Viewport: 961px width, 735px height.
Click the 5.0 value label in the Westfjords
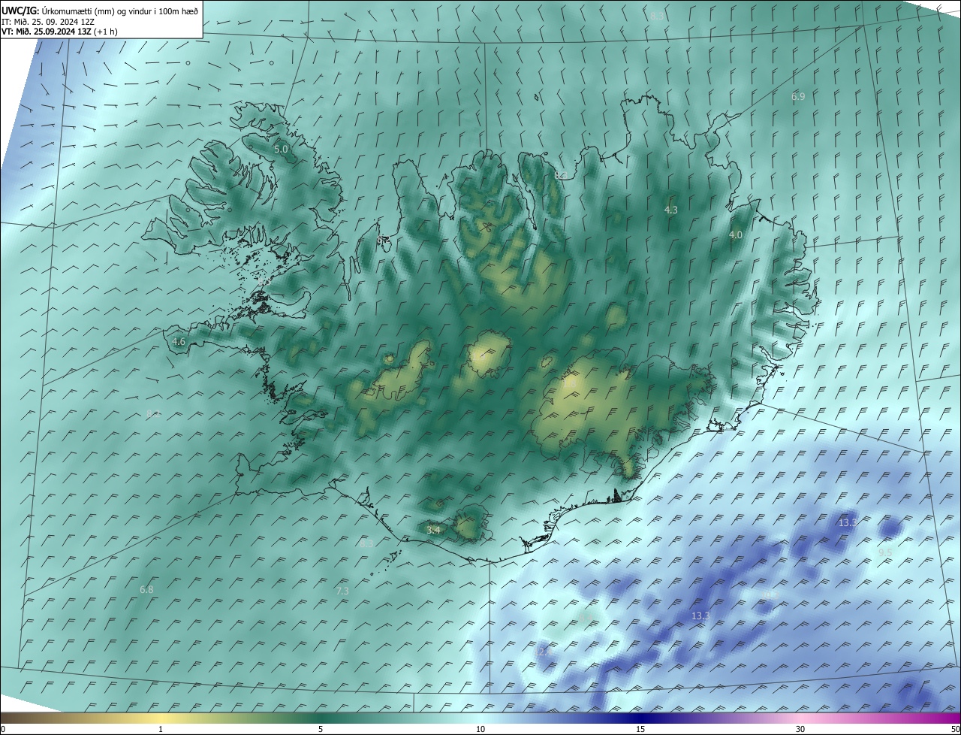point(281,150)
